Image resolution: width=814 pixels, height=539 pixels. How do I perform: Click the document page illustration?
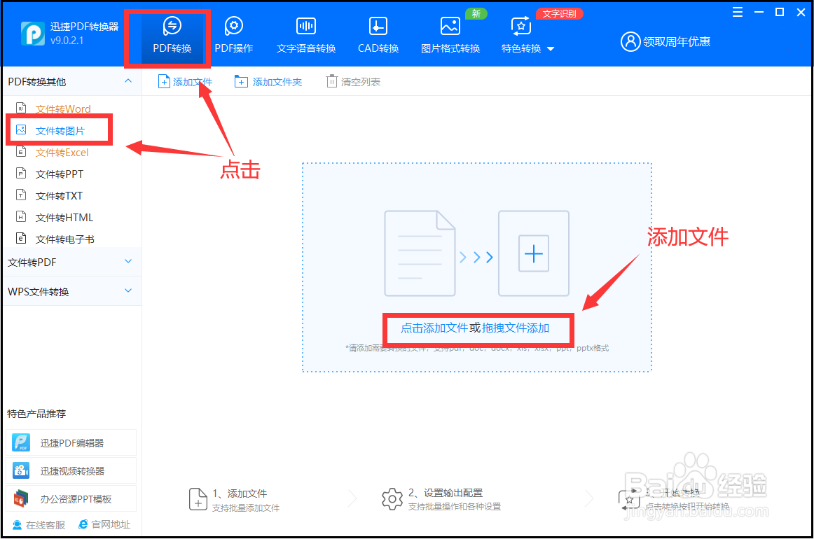tap(420, 253)
